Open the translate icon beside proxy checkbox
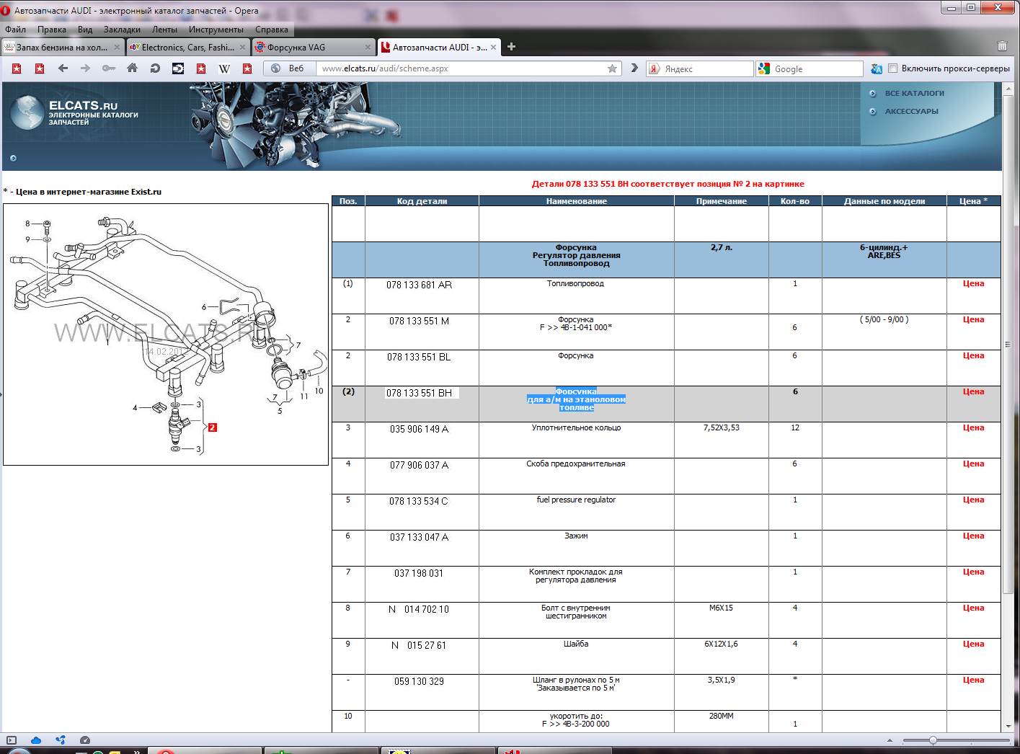 tap(877, 68)
